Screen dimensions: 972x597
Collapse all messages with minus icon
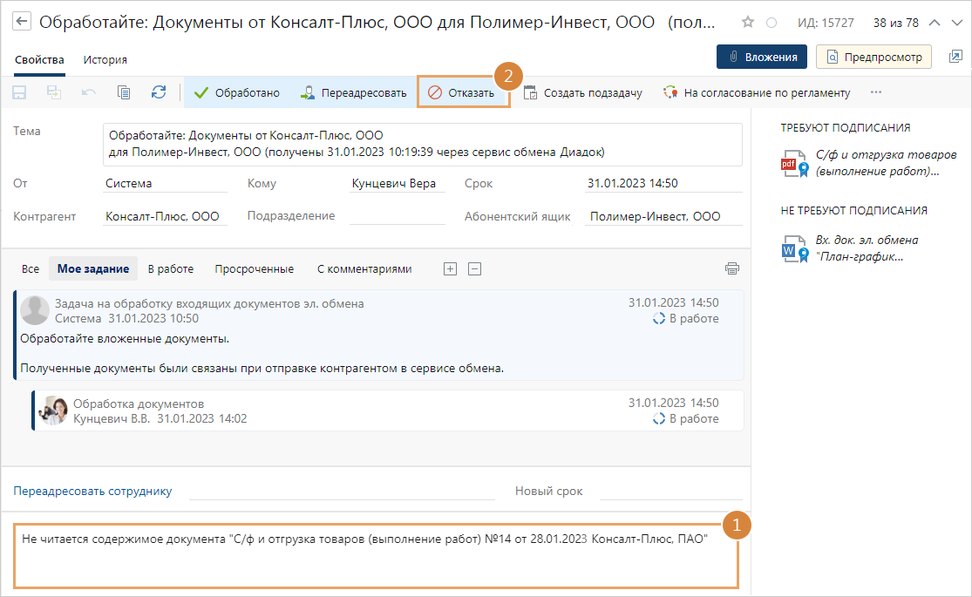[x=474, y=269]
